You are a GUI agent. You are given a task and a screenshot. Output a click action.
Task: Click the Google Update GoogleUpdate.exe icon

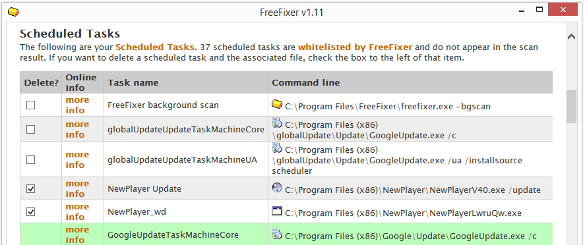click(277, 234)
